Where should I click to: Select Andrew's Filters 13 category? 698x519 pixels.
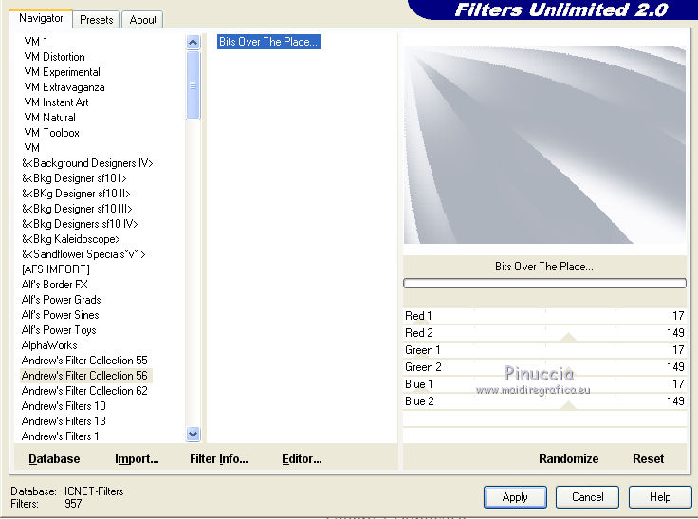(x=64, y=420)
